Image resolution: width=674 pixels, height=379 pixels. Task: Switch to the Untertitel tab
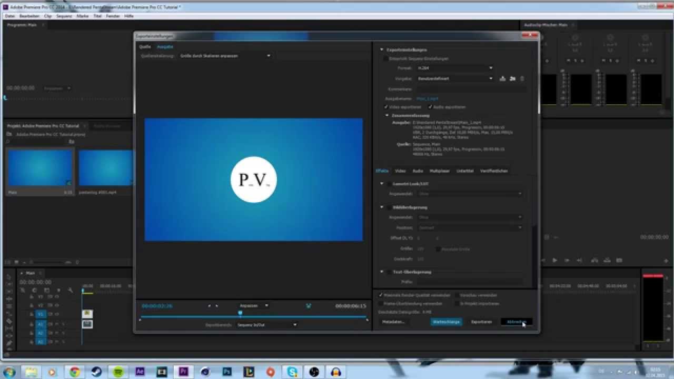point(465,171)
